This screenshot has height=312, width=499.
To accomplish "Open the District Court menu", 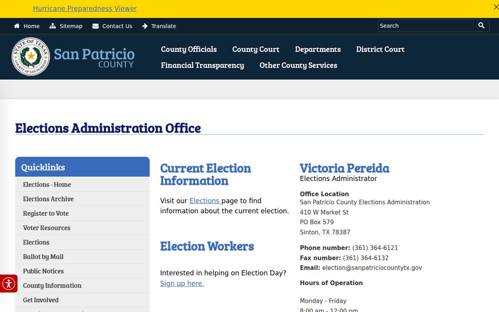I will tap(380, 49).
